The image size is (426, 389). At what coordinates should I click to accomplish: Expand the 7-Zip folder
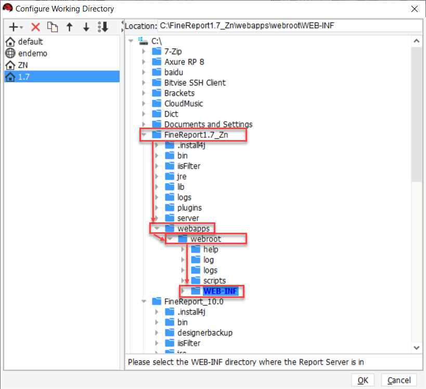144,51
